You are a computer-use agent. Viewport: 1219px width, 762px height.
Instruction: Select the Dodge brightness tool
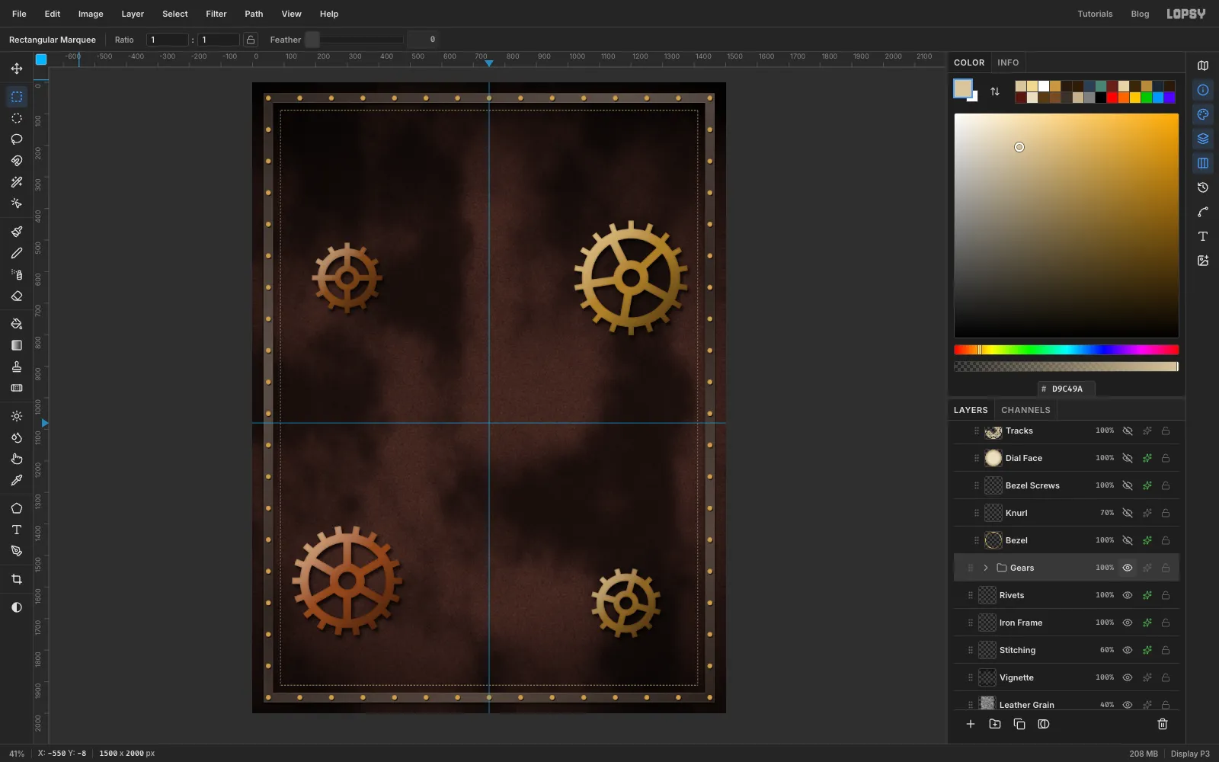pyautogui.click(x=17, y=416)
